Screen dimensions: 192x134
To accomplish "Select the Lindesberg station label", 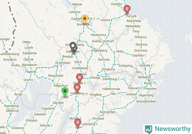I will [80, 68].
